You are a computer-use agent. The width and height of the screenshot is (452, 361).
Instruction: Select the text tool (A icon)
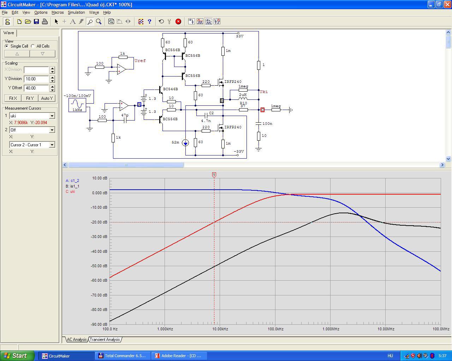click(x=73, y=22)
